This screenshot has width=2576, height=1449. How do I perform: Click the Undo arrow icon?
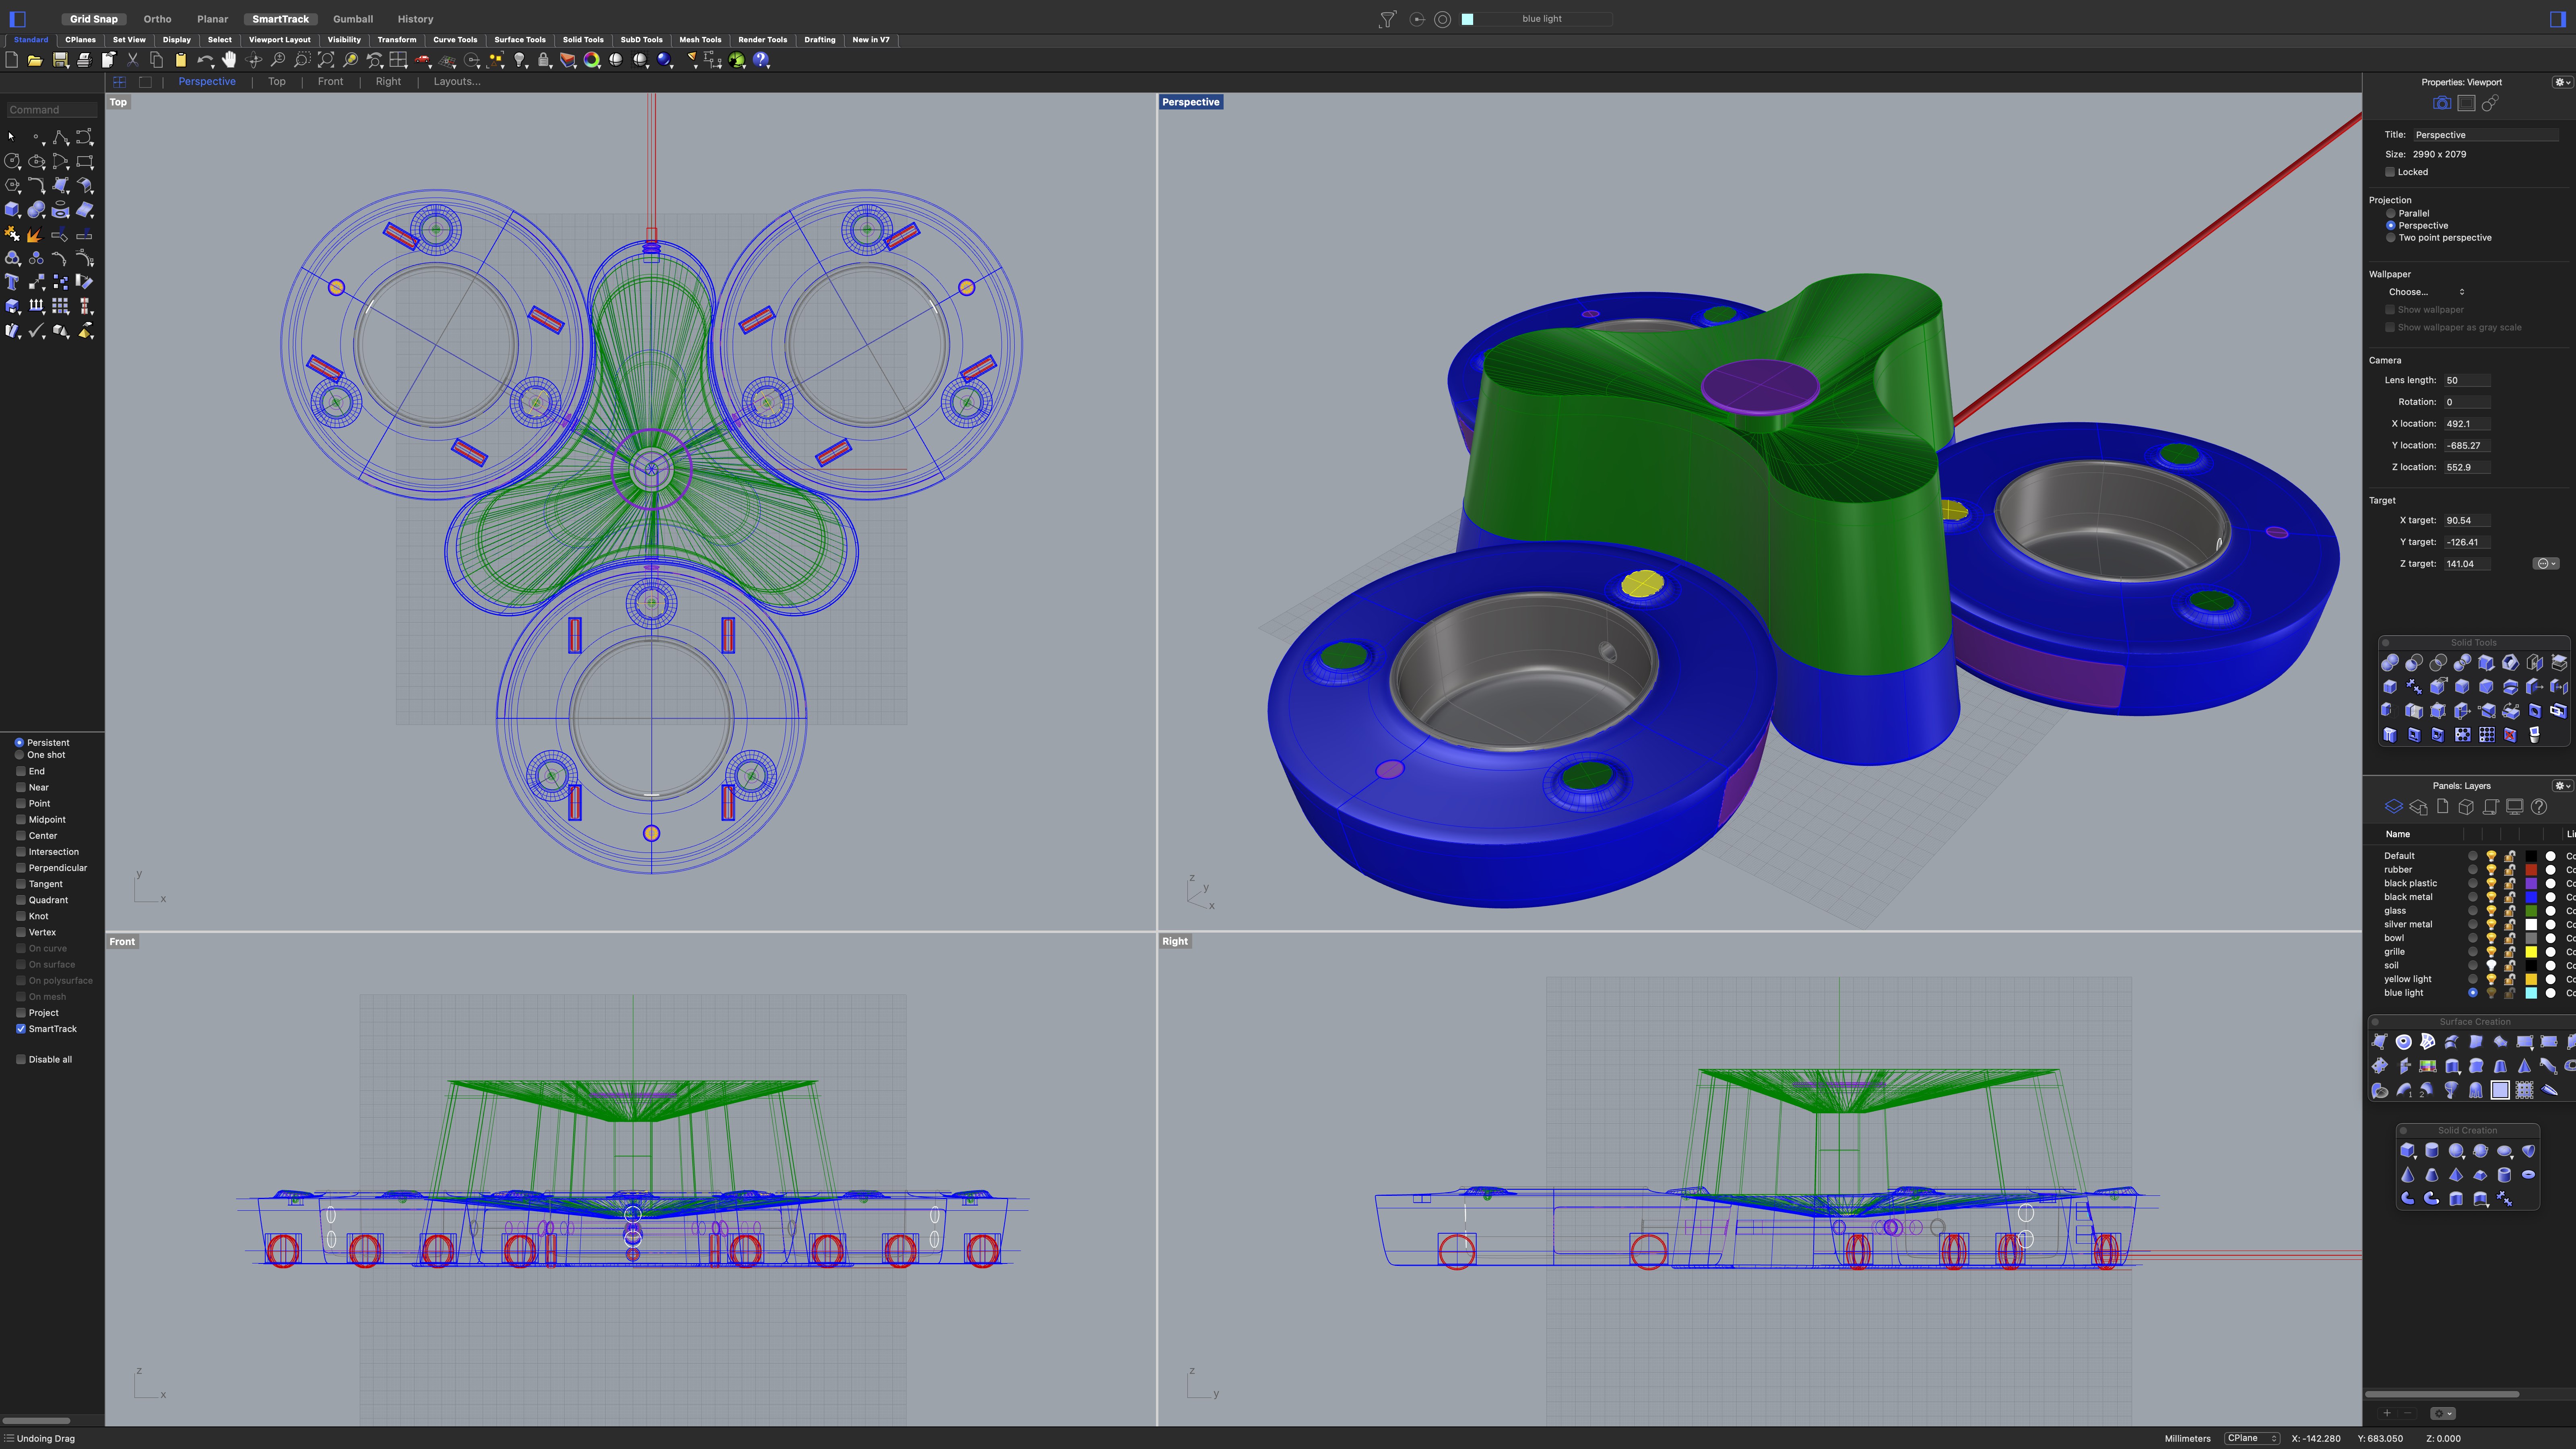click(x=205, y=60)
